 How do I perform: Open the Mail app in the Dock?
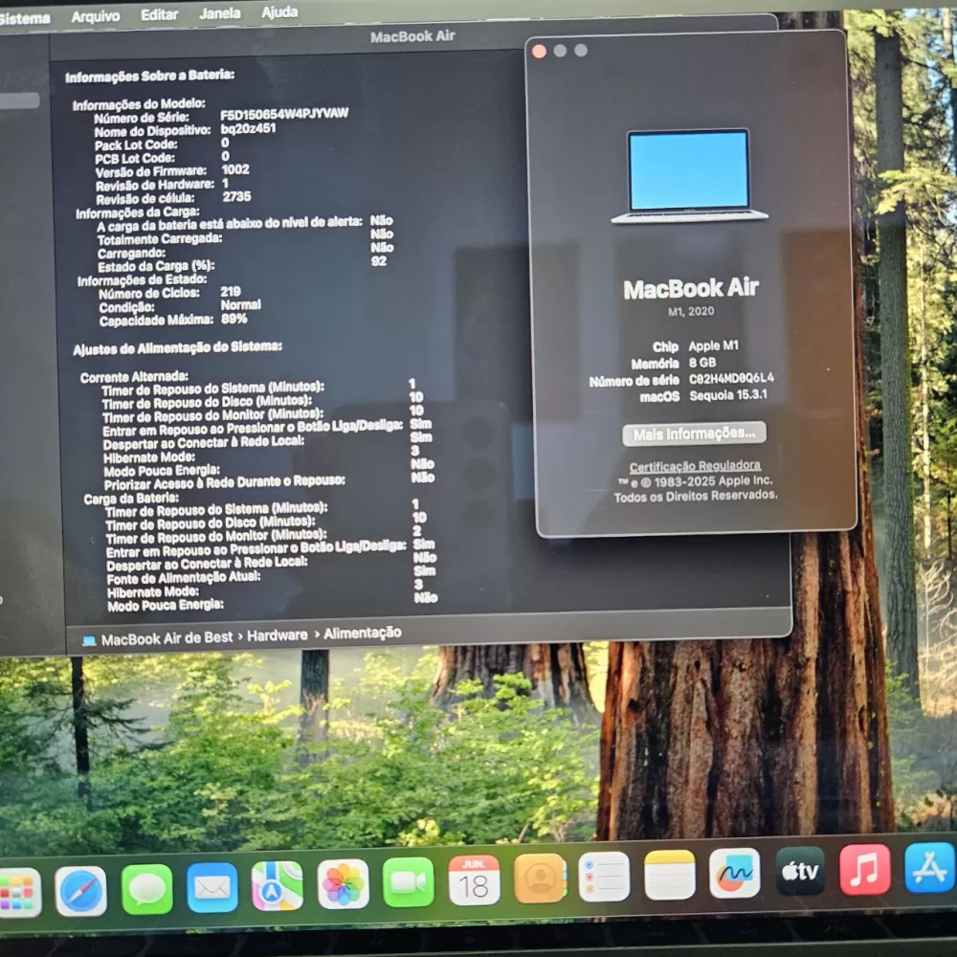(x=211, y=887)
